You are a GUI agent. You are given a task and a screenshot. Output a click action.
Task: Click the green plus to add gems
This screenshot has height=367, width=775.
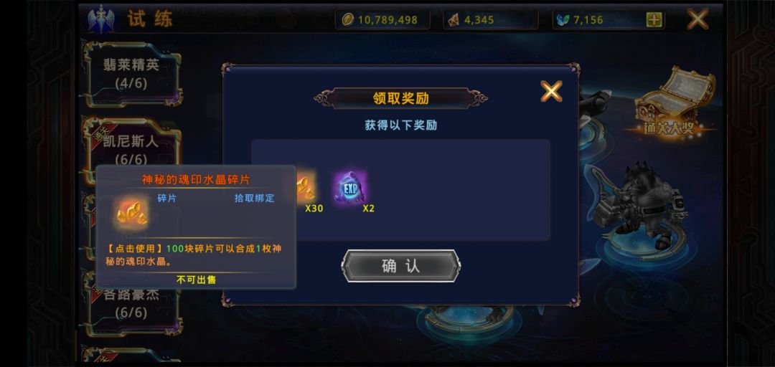[x=654, y=20]
